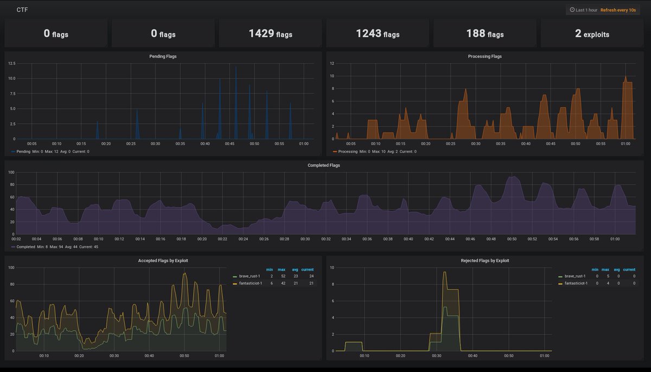Click the 1429 flags stat panel

pyautogui.click(x=270, y=34)
